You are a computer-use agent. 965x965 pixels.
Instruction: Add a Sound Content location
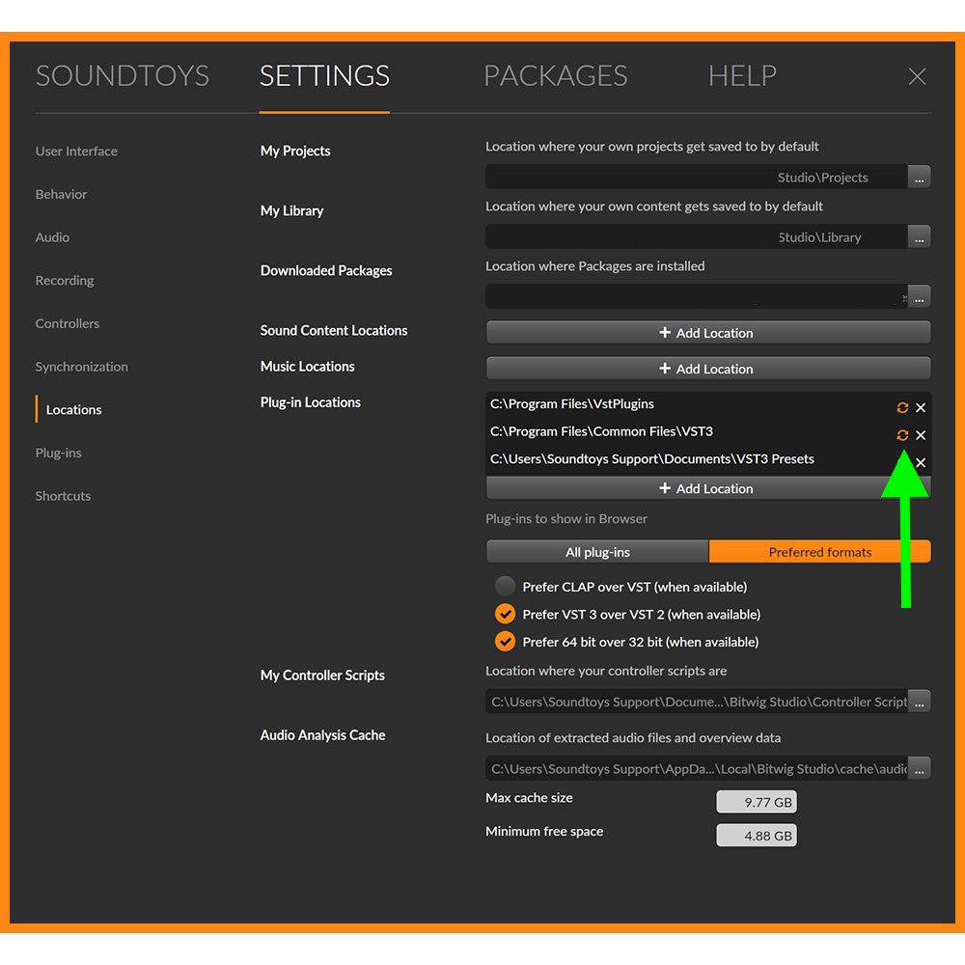pos(708,333)
